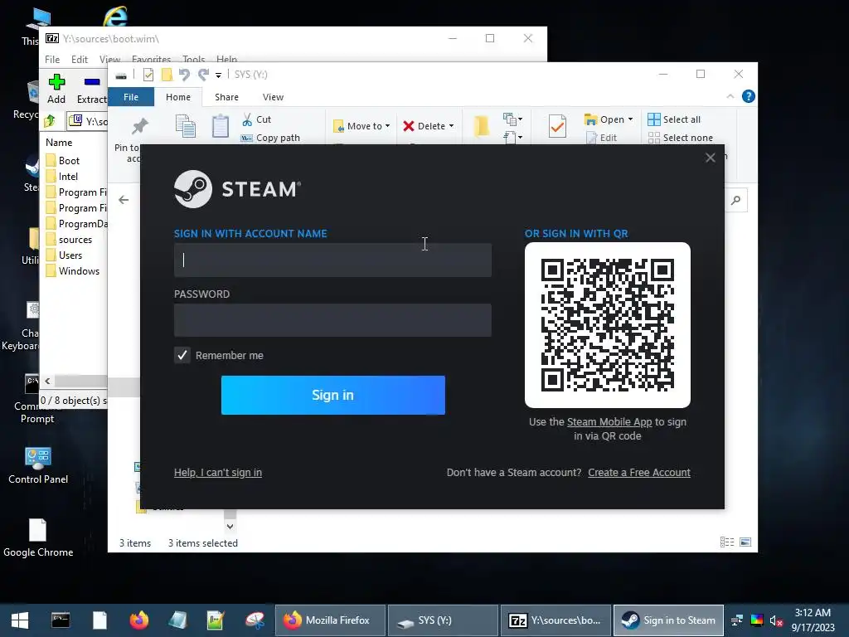The height and width of the screenshot is (637, 849).
Task: Click the Pin to Quick access icon
Action: [139, 126]
